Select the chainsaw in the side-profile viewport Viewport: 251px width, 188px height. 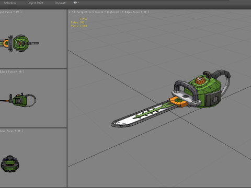(18, 100)
